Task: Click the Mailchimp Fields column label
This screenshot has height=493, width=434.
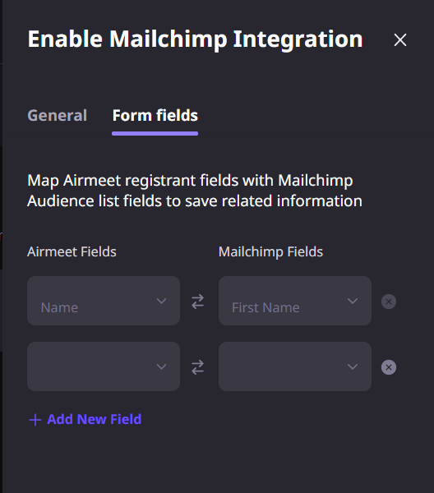Action: pos(270,252)
